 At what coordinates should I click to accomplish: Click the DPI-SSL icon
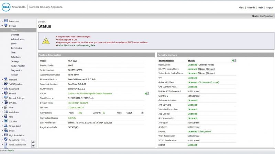(x=6, y=102)
